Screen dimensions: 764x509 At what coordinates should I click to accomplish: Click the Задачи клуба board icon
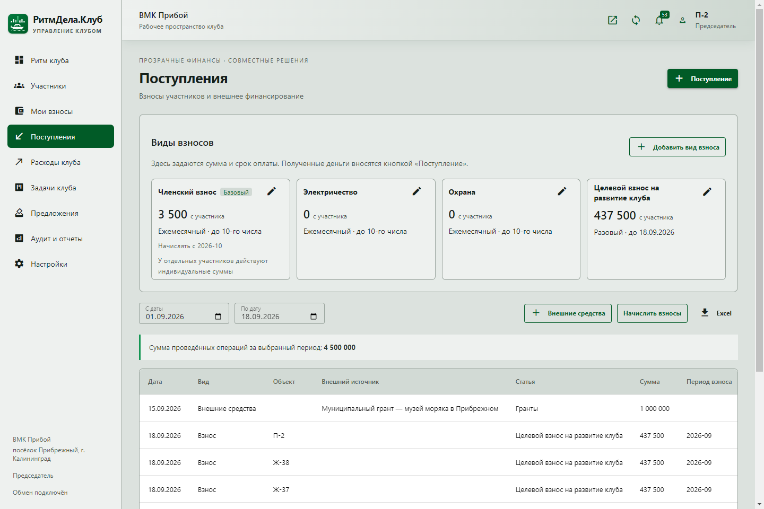(19, 187)
